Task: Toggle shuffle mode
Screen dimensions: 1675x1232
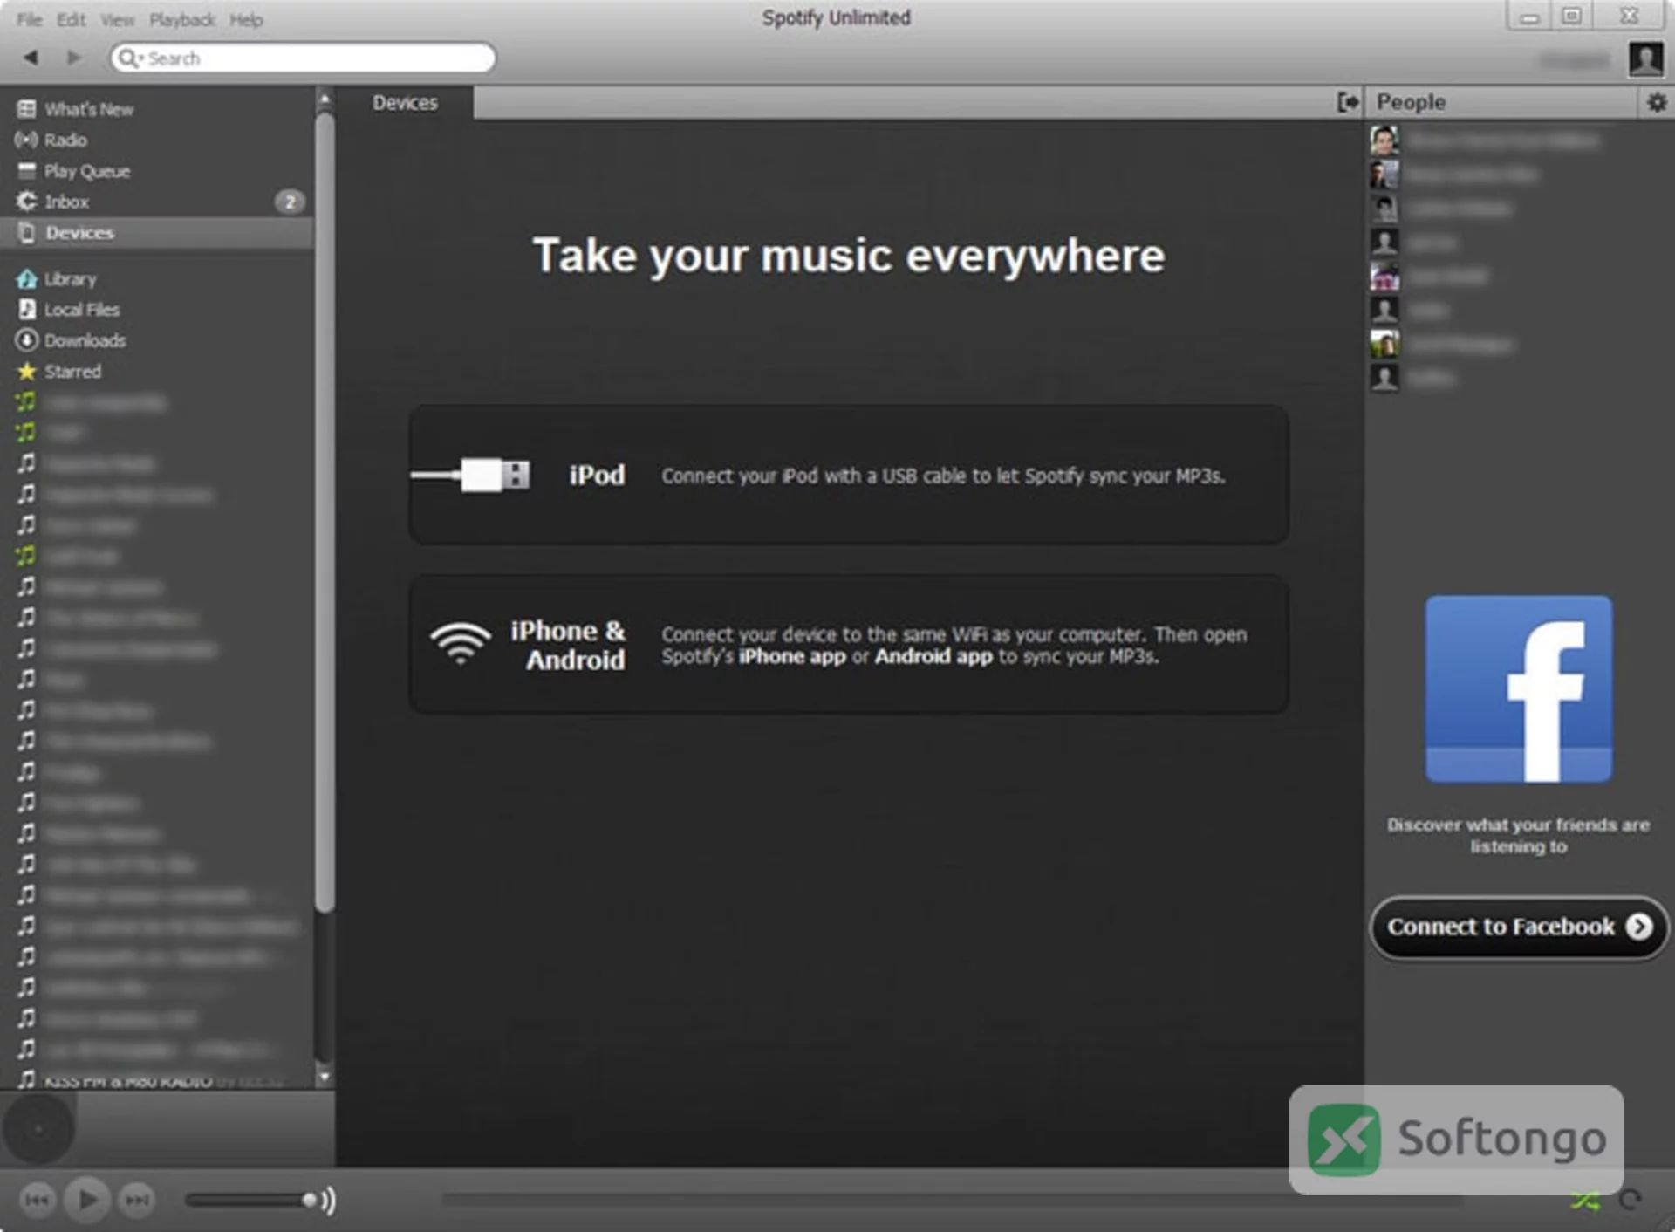Action: click(1585, 1201)
